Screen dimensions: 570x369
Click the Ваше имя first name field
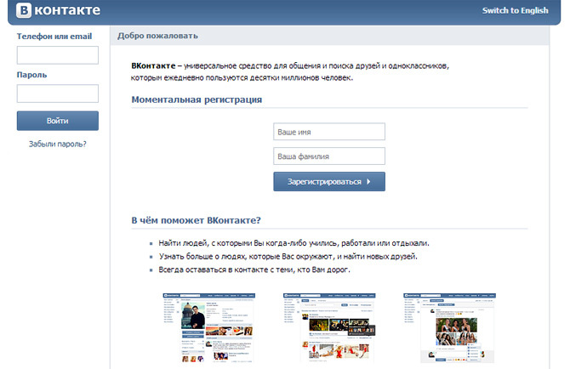pos(329,132)
